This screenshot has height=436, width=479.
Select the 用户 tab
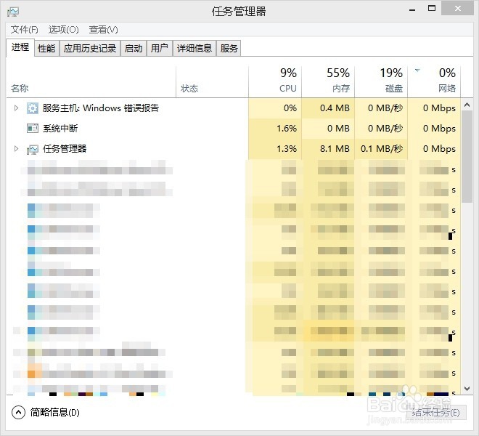pyautogui.click(x=160, y=49)
